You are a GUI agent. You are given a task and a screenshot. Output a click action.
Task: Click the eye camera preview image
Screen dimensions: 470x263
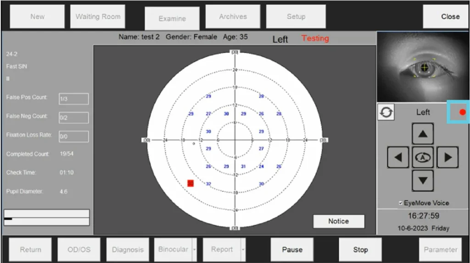(423, 67)
